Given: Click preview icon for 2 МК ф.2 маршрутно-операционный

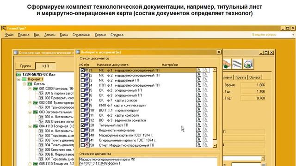Looking at the screenshot, I should click(198, 75).
